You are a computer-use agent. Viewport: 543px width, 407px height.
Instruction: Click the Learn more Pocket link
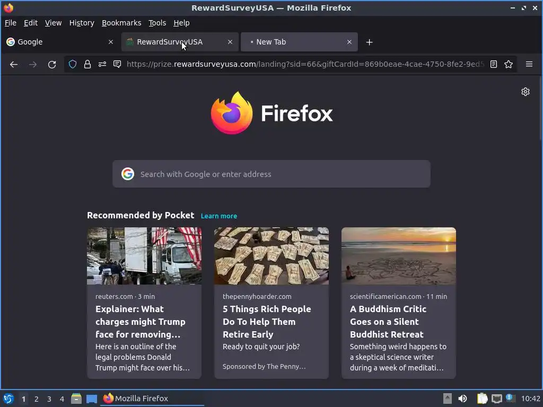coord(219,216)
